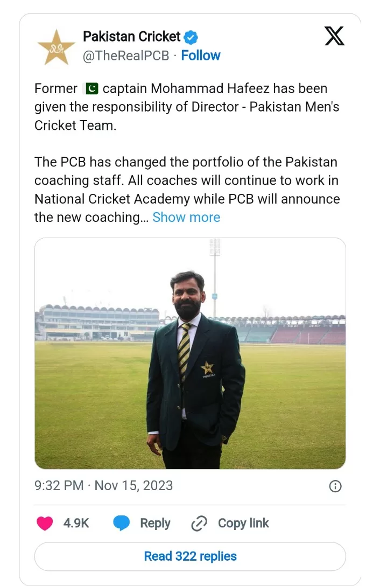Click the 4.9K likes count
Viewport: 380px width, 586px height.
pos(76,523)
